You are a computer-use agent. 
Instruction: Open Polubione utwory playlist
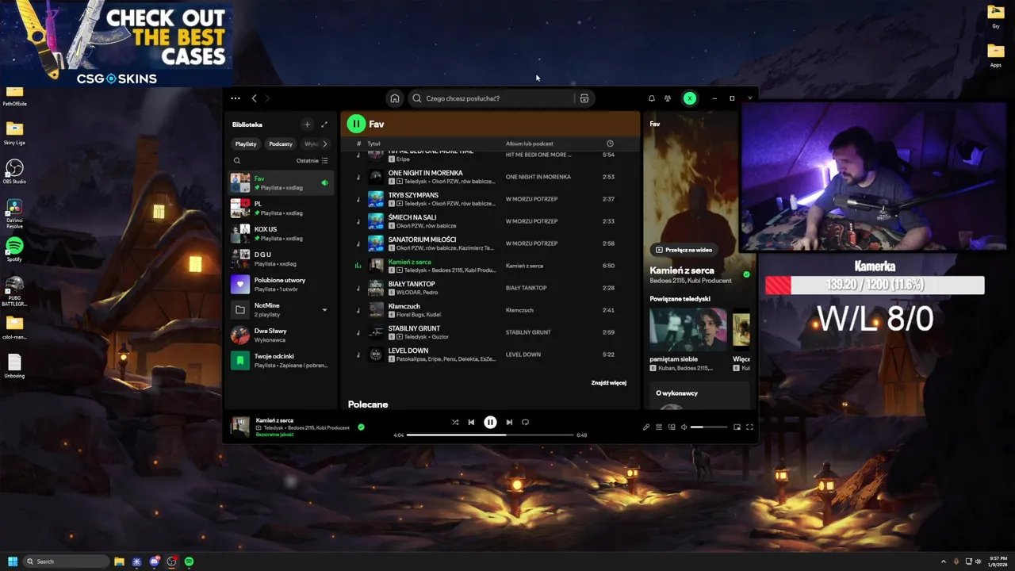[282, 284]
